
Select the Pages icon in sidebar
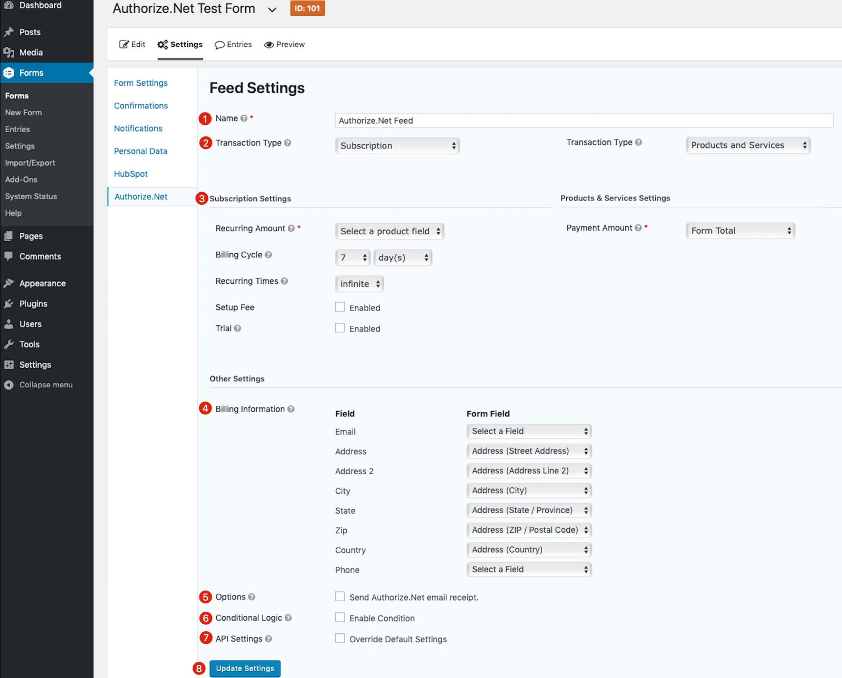tap(9, 235)
